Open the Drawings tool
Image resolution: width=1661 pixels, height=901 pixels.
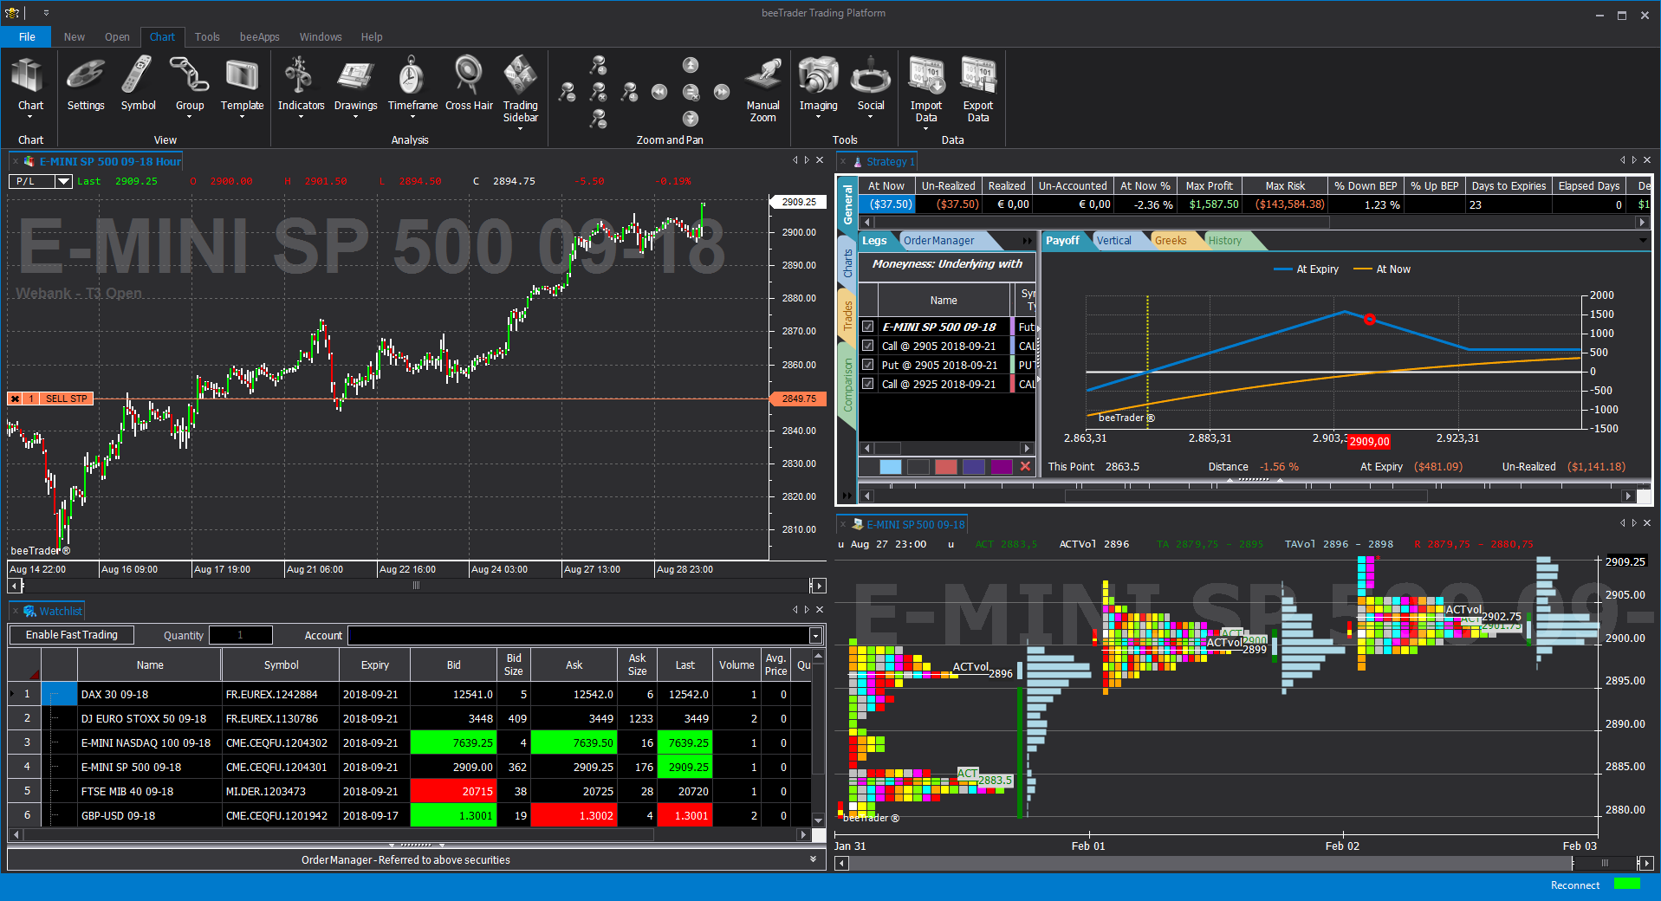(355, 85)
